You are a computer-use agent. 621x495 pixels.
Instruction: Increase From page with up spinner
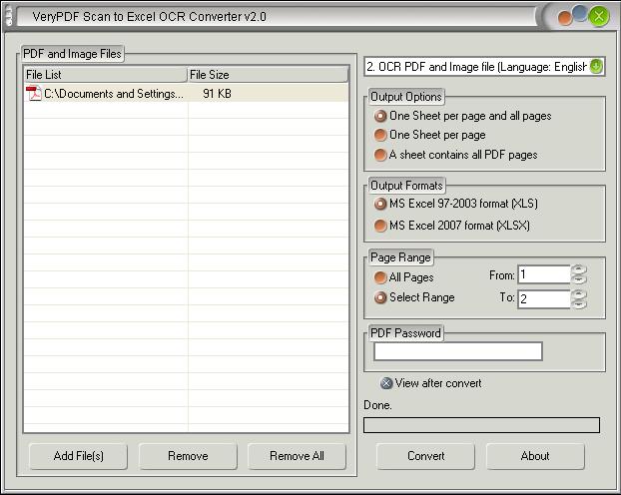(x=579, y=269)
